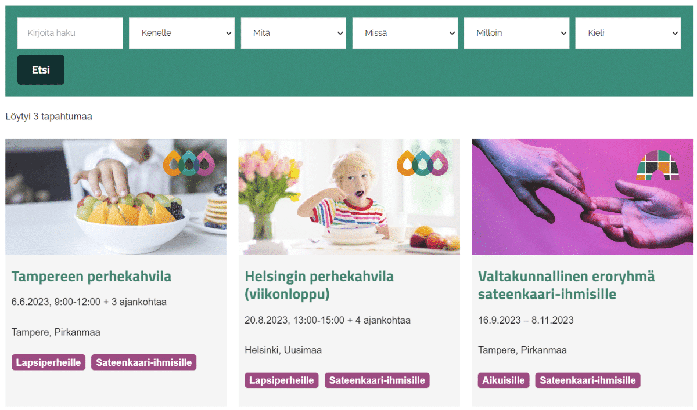Screen dimensions: 697x410
Task: Expand the Mitä filter dropdown
Action: [x=293, y=33]
